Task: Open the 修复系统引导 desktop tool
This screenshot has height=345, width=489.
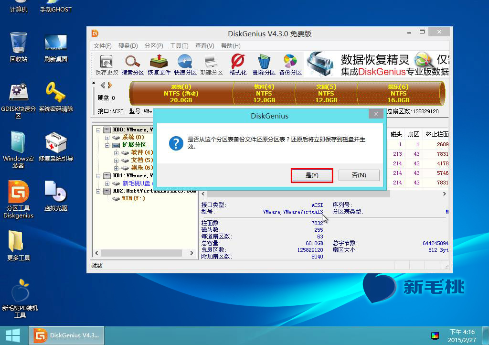Action: pos(56,147)
